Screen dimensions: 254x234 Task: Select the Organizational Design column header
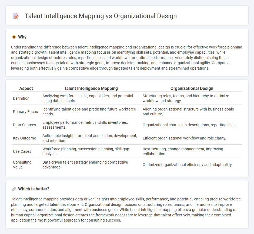[x=192, y=88]
